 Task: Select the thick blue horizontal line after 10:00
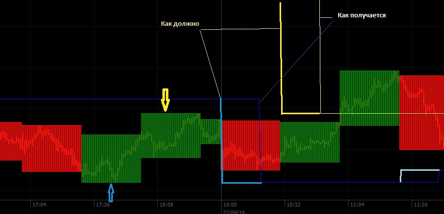[x=241, y=183]
